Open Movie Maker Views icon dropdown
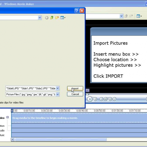Viewport: 147px width, 147px height. coord(139,16)
